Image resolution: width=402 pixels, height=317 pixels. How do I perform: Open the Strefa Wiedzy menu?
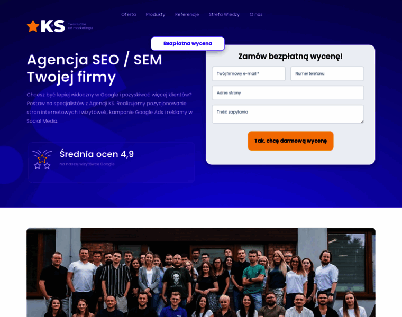coord(224,15)
